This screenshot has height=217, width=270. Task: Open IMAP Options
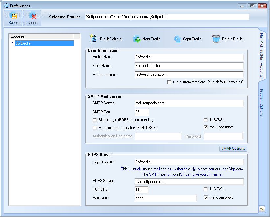pyautogui.click(x=233, y=149)
